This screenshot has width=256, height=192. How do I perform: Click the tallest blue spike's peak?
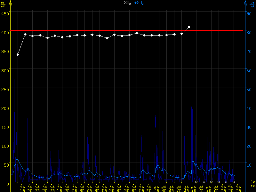pos(192,36)
